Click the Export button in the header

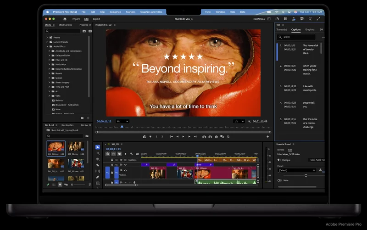96,19
